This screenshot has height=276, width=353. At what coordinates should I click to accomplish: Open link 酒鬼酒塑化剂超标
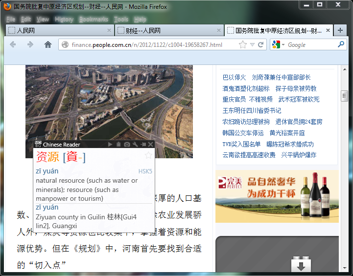point(246,88)
